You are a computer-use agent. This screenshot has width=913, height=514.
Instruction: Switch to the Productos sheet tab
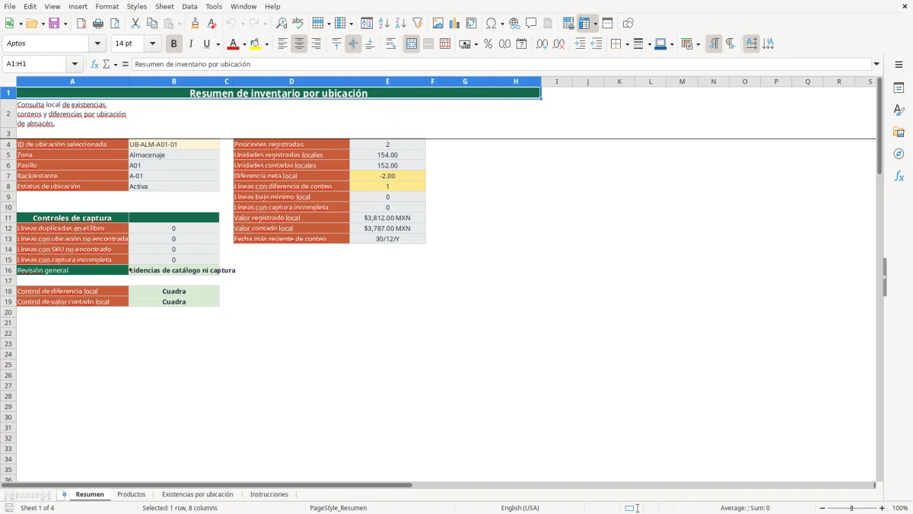(x=132, y=494)
